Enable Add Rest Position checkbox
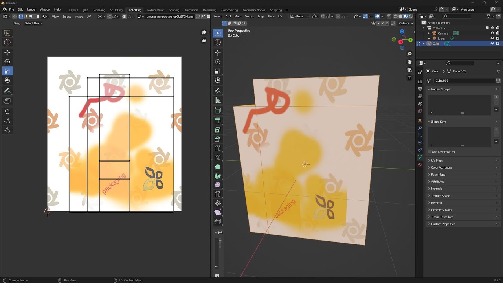The image size is (503, 283). (x=429, y=152)
